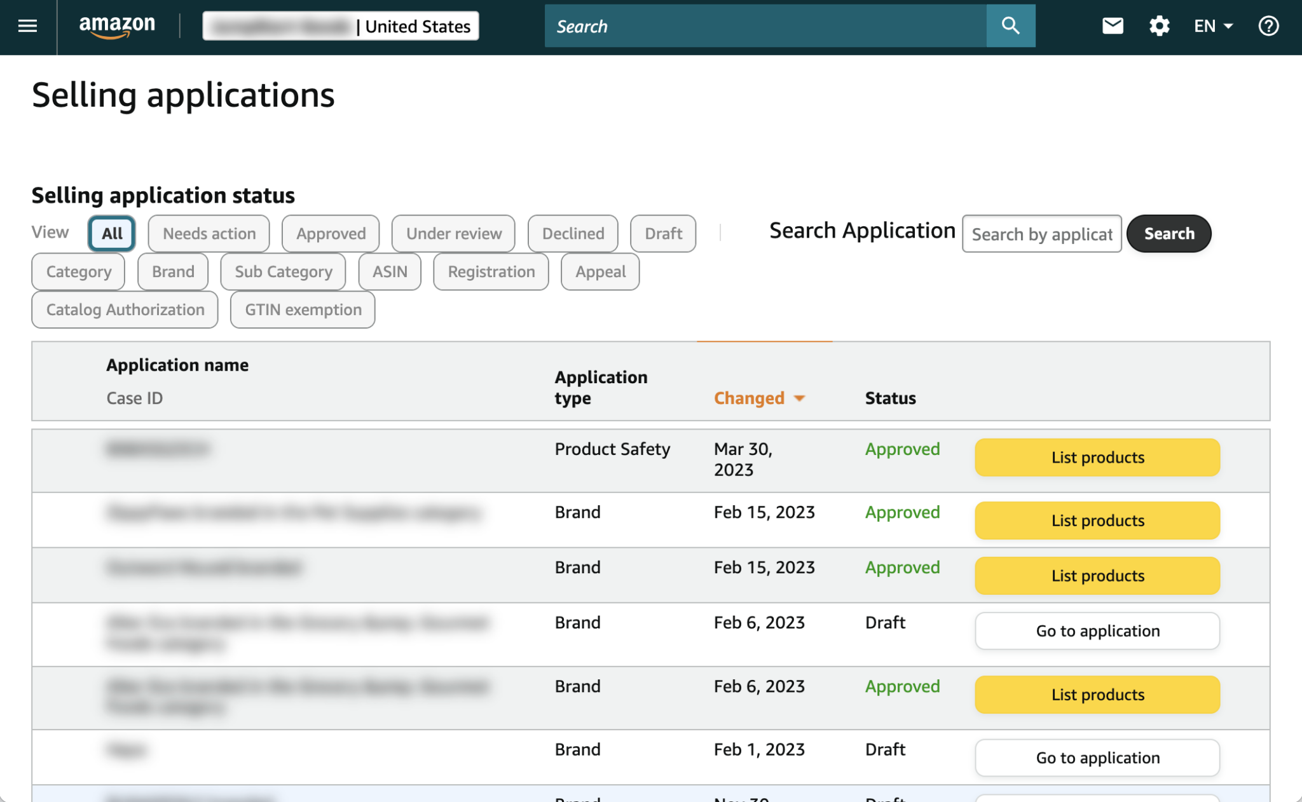Toggle the GTIN exemption filter
Viewport: 1302px width, 802px height.
click(x=302, y=309)
